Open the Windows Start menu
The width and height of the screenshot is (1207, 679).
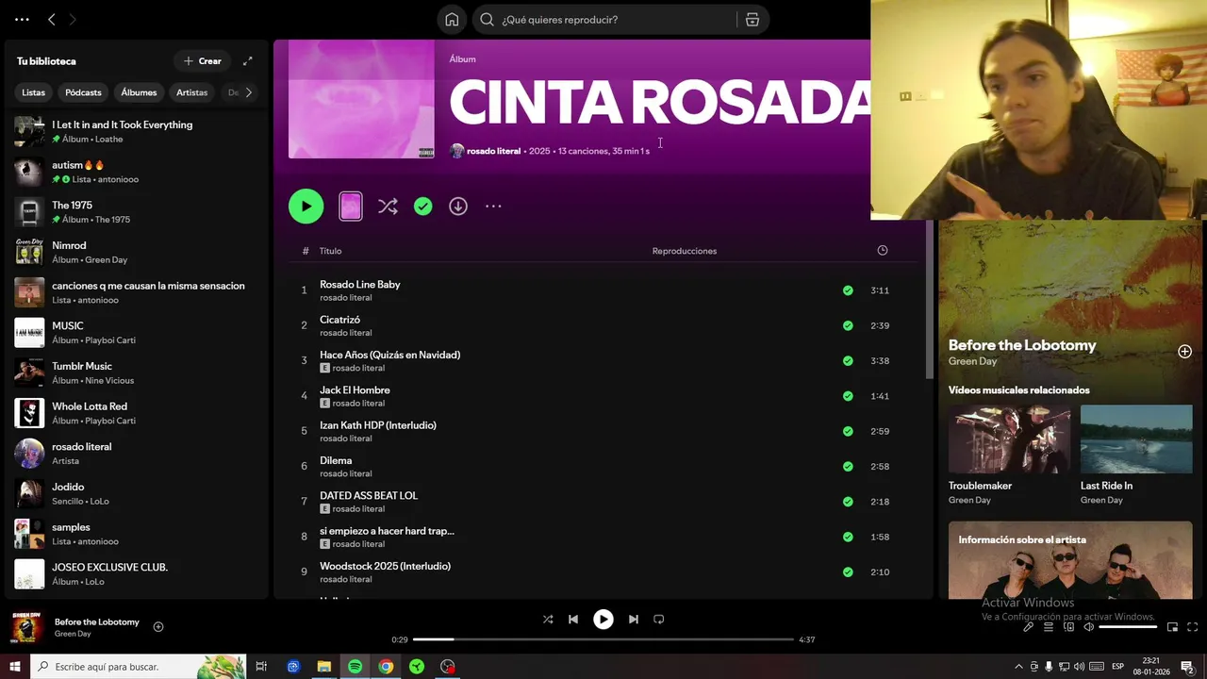click(x=15, y=667)
